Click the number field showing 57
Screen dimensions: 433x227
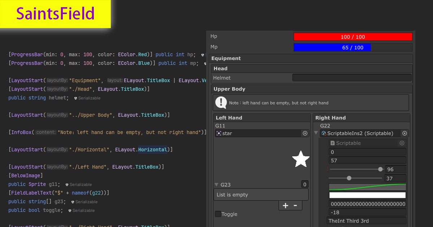tap(367, 161)
